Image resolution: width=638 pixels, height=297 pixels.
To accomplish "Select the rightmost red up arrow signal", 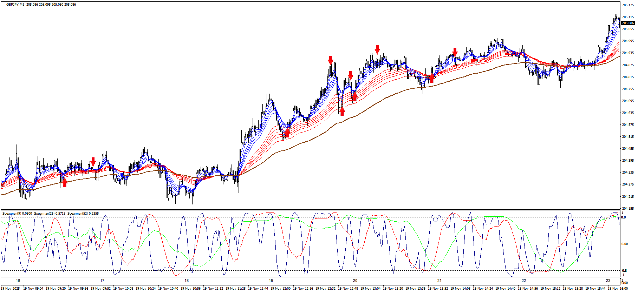I will pos(431,78).
